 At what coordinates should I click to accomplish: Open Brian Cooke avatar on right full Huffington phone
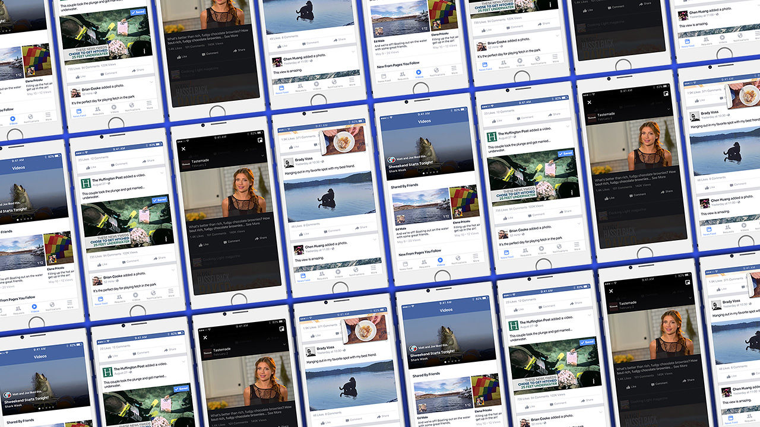tap(503, 234)
